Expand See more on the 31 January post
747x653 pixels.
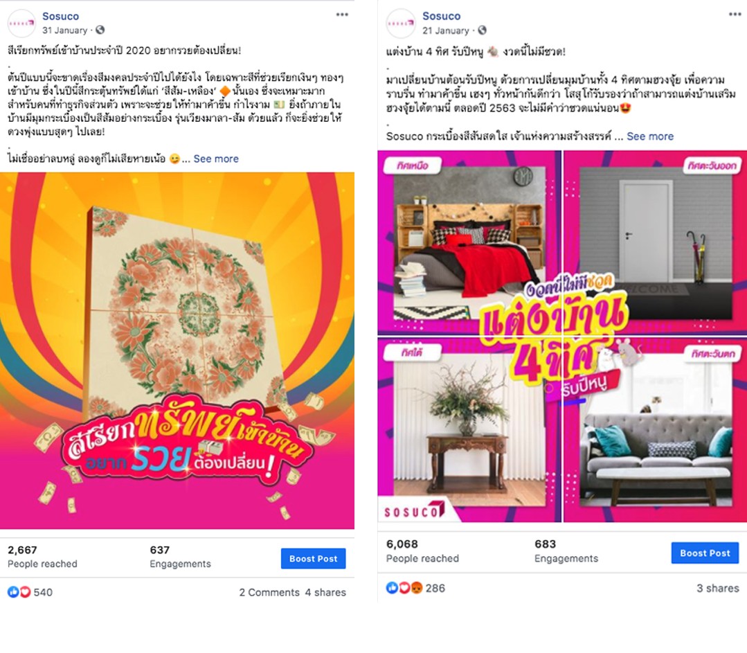[216, 159]
